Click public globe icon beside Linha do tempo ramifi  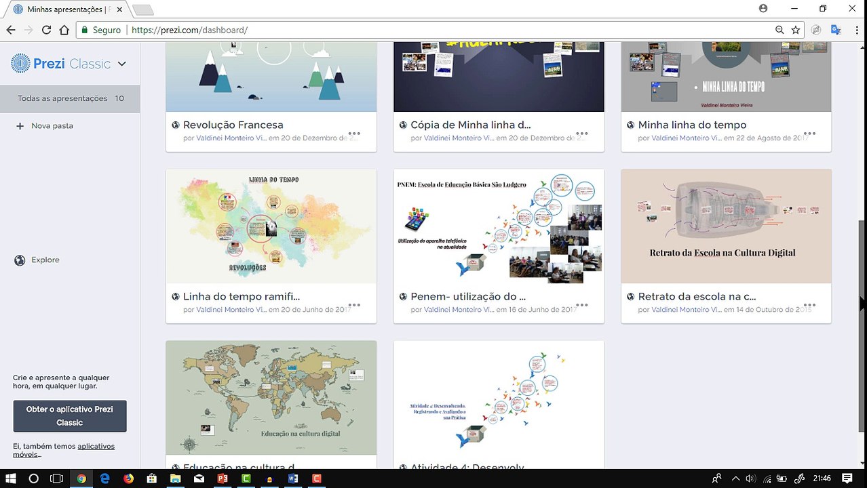[176, 296]
